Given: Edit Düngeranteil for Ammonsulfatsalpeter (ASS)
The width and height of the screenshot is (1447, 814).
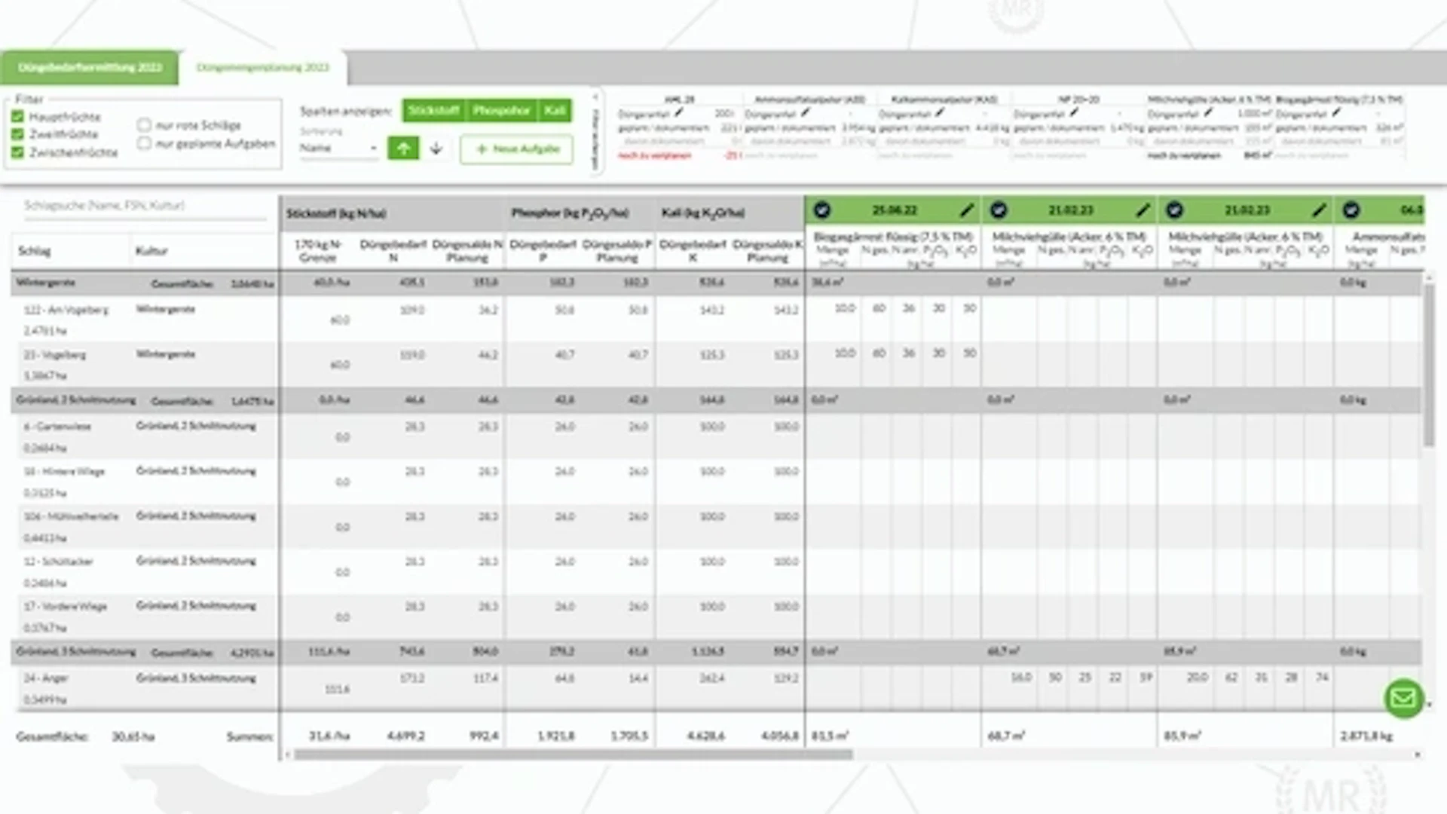Looking at the screenshot, I should click(806, 113).
